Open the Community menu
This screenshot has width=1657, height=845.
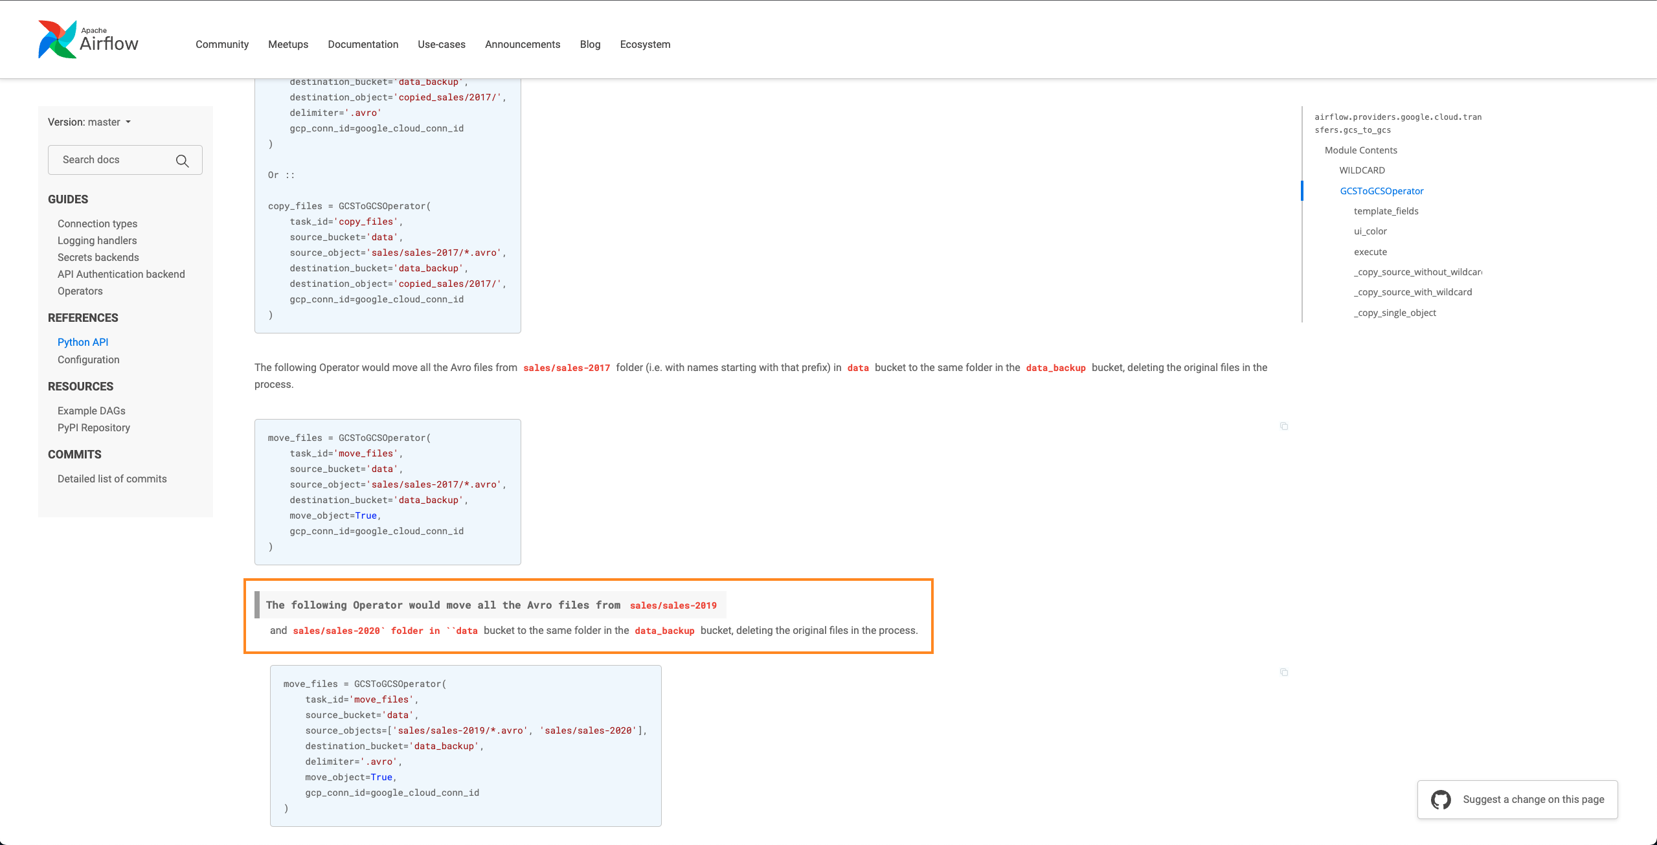click(222, 45)
